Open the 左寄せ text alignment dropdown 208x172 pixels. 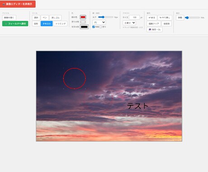click(129, 23)
